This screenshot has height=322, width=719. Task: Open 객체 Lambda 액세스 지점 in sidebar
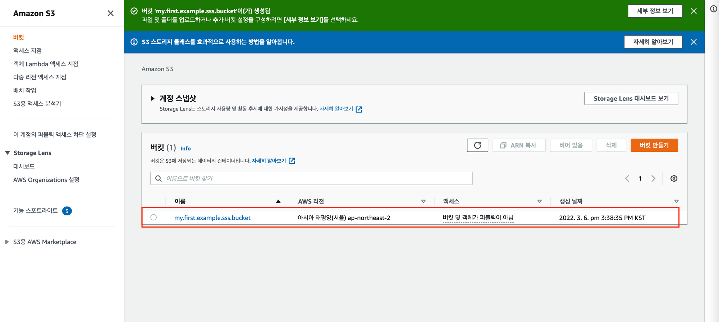[46, 64]
